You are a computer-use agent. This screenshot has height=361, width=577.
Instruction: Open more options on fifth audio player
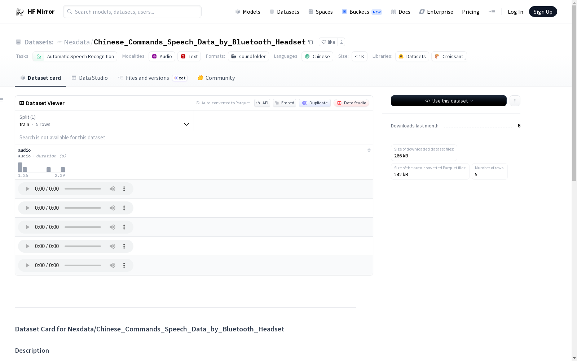124,265
